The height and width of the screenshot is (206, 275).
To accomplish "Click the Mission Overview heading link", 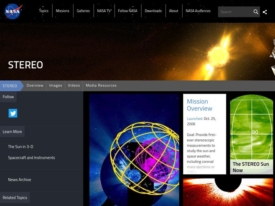I will pyautogui.click(x=199, y=105).
